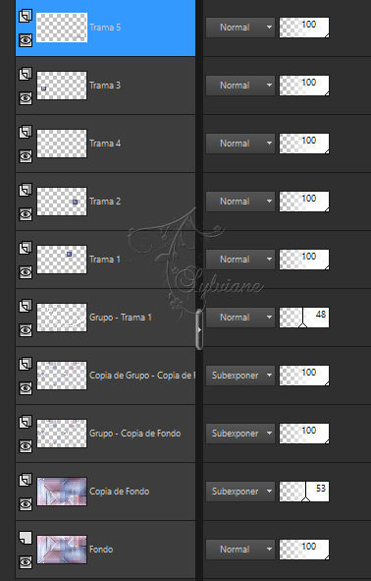Open the Normal blend mode dropdown of Trama 5
This screenshot has height=581, width=371.
pos(240,28)
